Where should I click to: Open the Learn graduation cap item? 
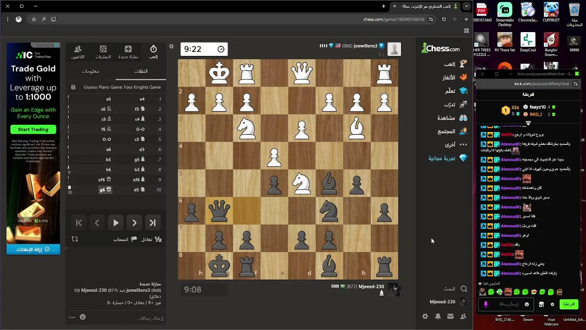[456, 91]
